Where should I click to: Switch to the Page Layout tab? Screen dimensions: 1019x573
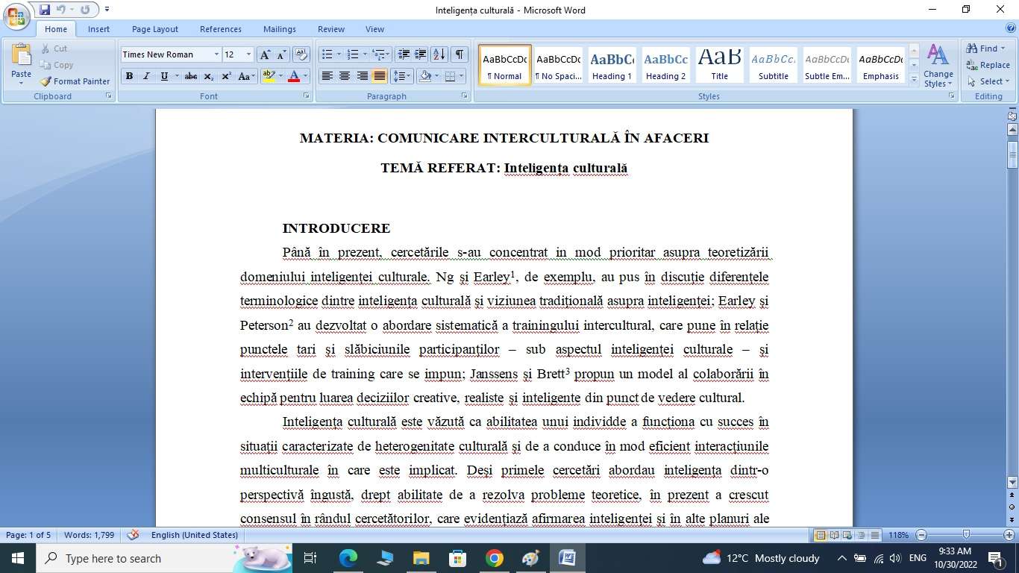point(154,29)
